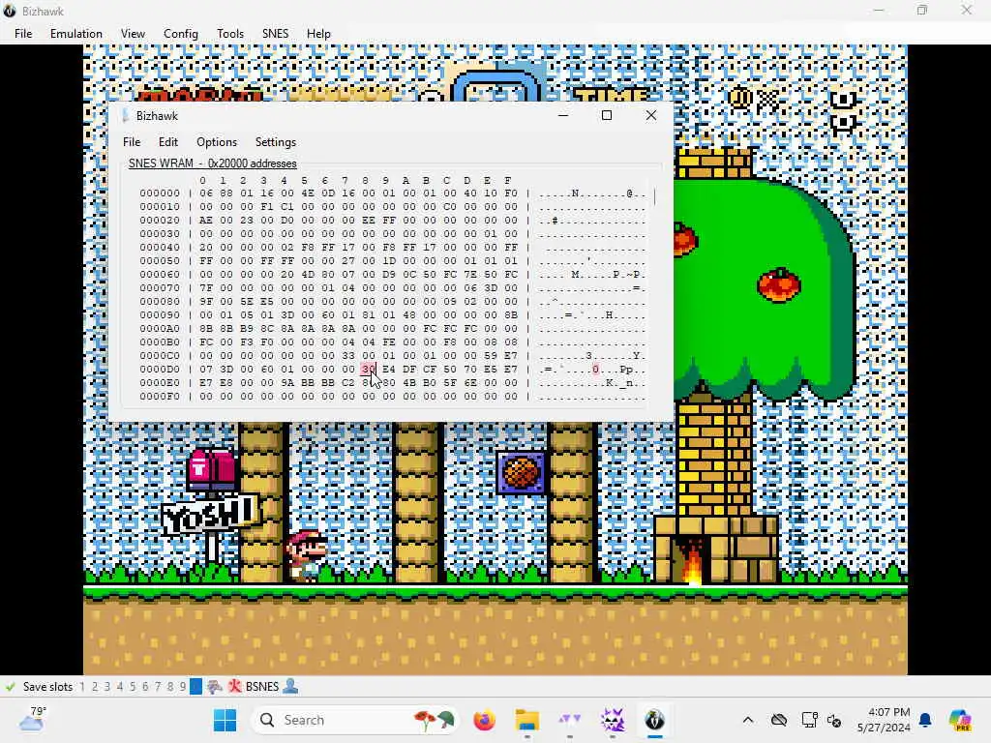The height and width of the screenshot is (743, 991).
Task: Show hidden system tray icons
Action: pyautogui.click(x=748, y=720)
